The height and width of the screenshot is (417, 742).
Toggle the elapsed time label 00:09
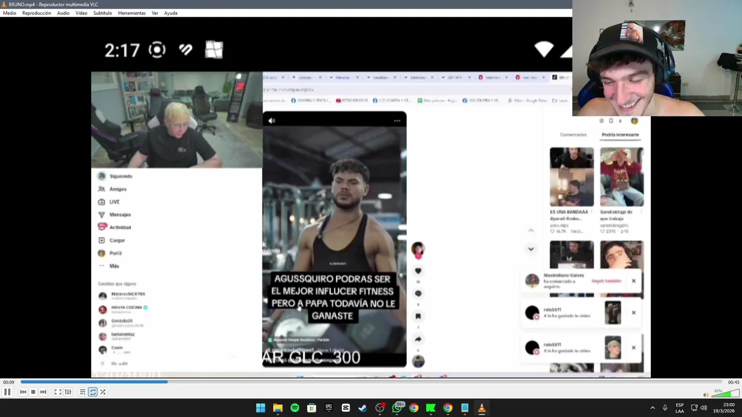click(x=9, y=382)
